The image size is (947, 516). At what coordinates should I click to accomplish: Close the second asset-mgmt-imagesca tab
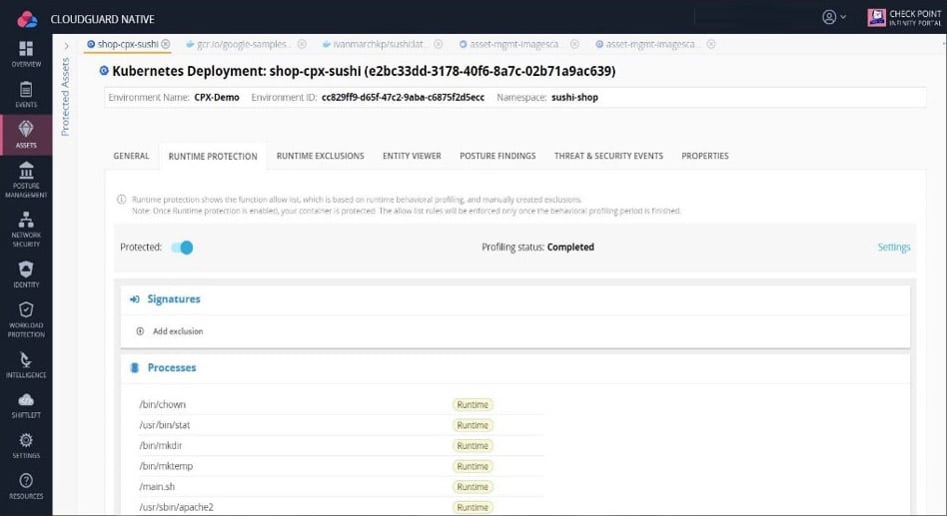click(x=711, y=44)
